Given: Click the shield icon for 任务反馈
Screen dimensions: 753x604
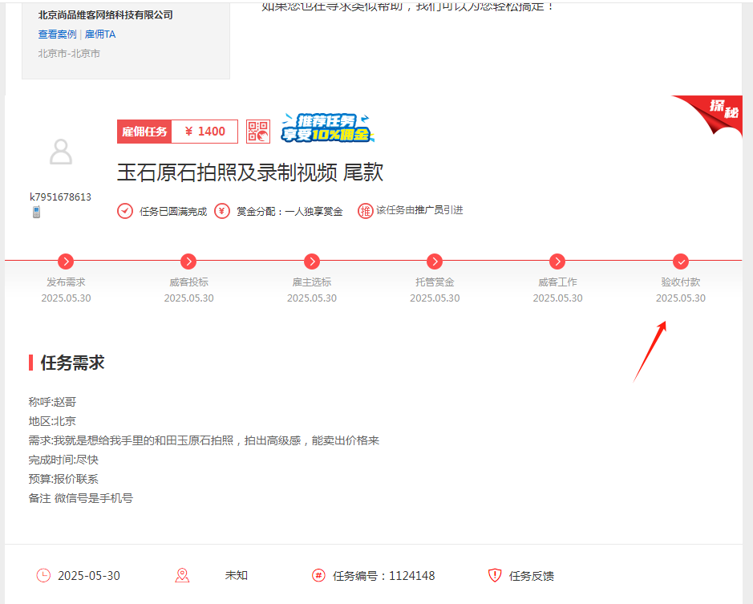Looking at the screenshot, I should click(x=495, y=575).
